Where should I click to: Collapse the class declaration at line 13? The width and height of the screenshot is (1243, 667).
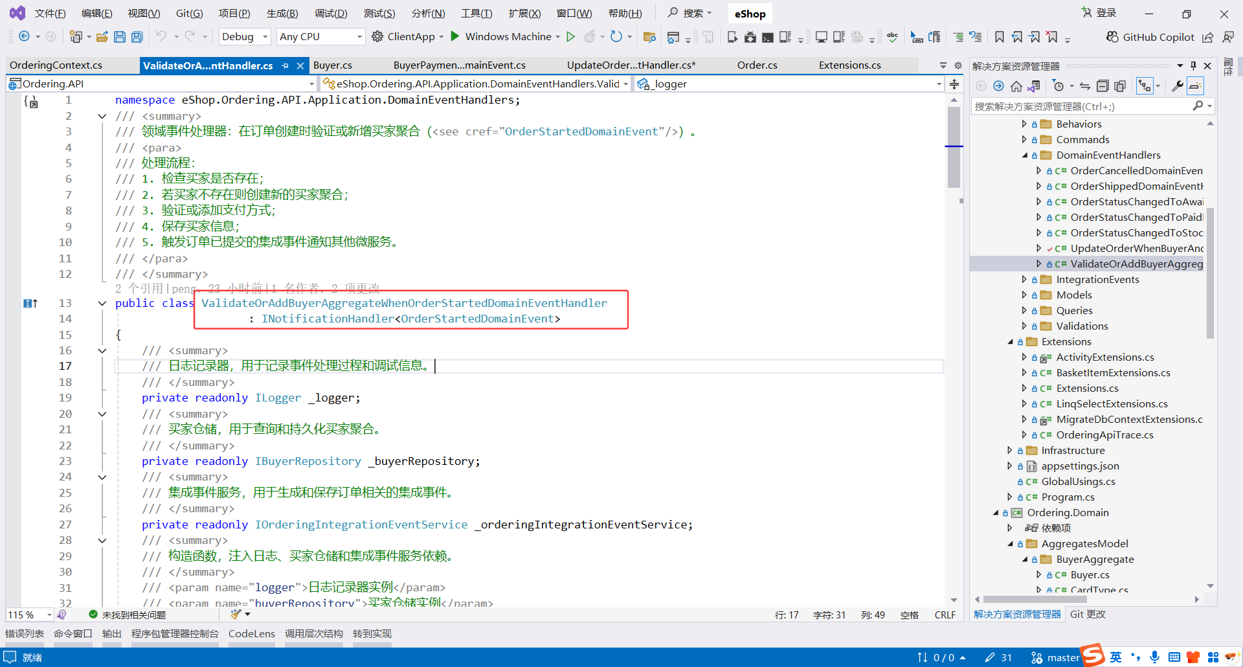click(x=102, y=303)
